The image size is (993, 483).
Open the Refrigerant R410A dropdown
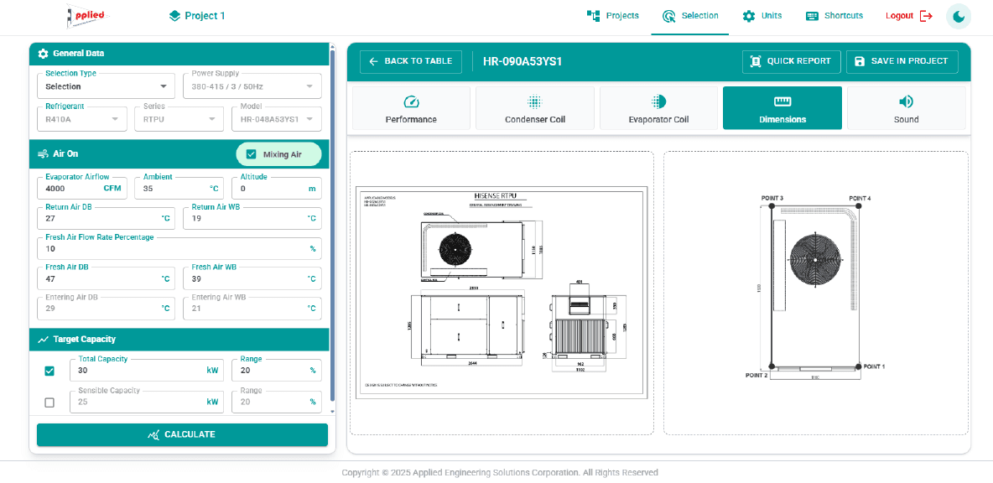[81, 119]
